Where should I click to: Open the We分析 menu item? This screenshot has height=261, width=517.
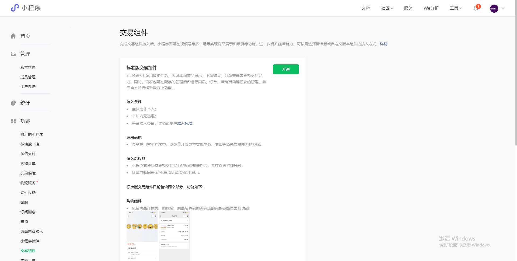431,8
